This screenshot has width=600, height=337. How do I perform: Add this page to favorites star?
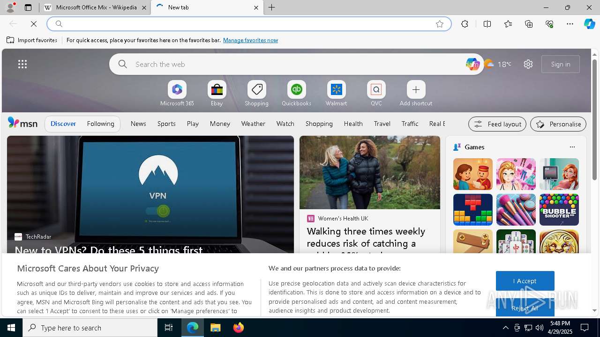coord(440,24)
